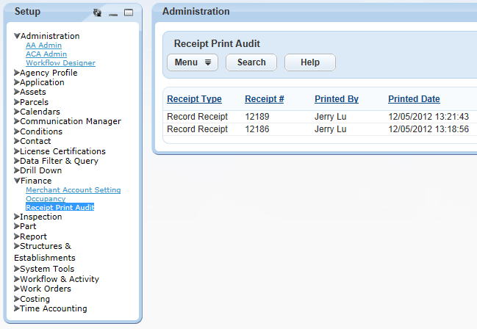The image size is (477, 329).
Task: Sort by Receipt Type column header
Action: point(194,99)
